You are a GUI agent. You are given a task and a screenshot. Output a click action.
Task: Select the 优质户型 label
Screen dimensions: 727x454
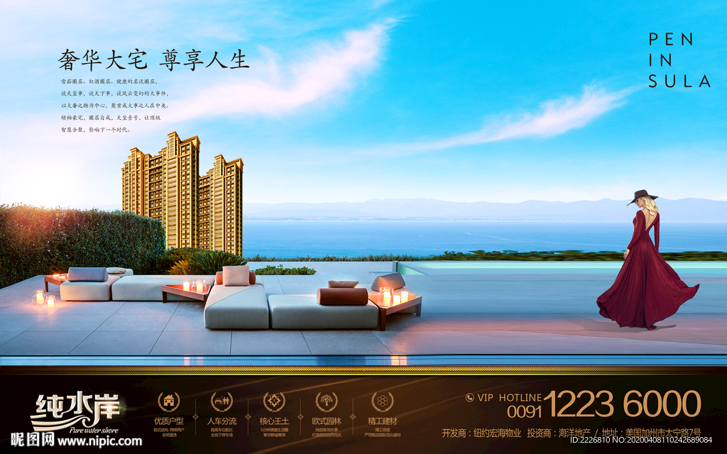pyautogui.click(x=169, y=421)
